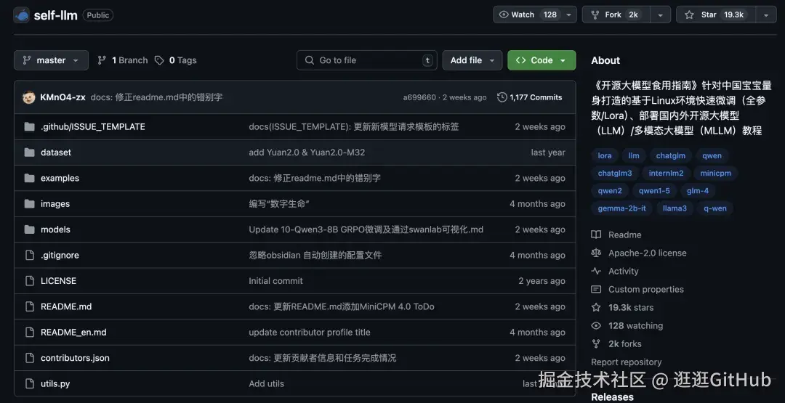Open commit 'add Yuan2.0 & Yuan2.0-M32'

pyautogui.click(x=307, y=152)
